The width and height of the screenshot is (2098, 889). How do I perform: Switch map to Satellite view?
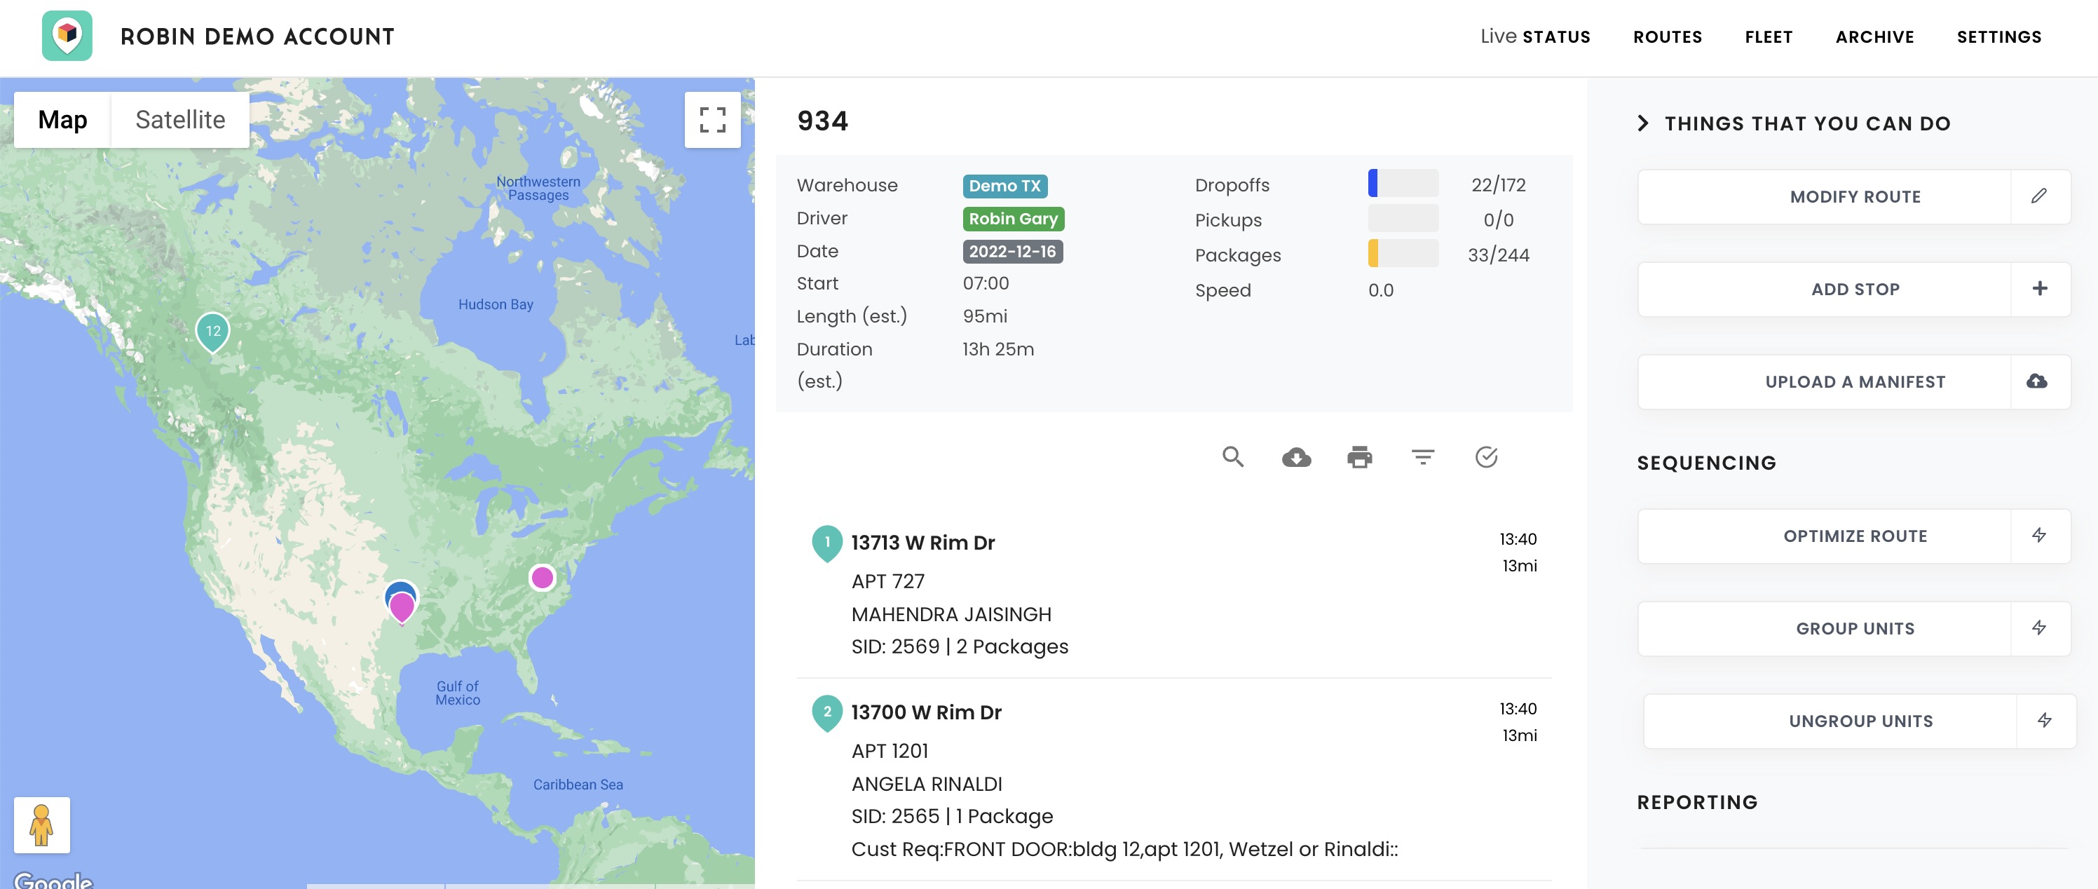[x=180, y=120]
